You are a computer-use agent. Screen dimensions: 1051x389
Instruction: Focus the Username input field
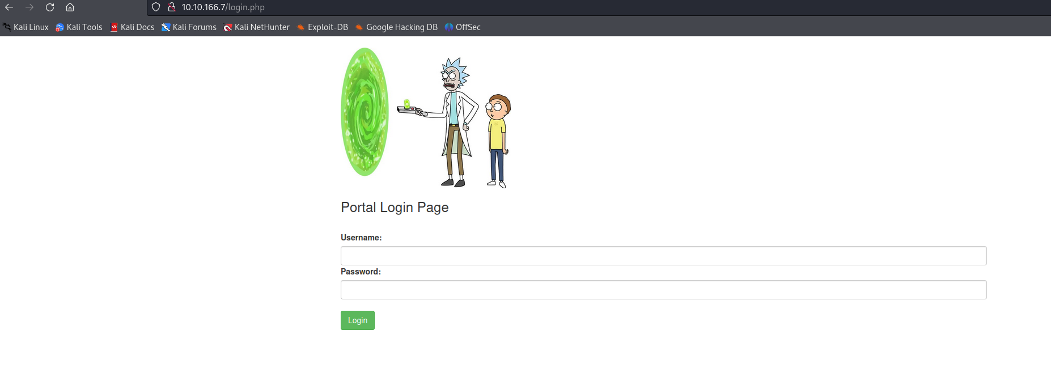[663, 256]
